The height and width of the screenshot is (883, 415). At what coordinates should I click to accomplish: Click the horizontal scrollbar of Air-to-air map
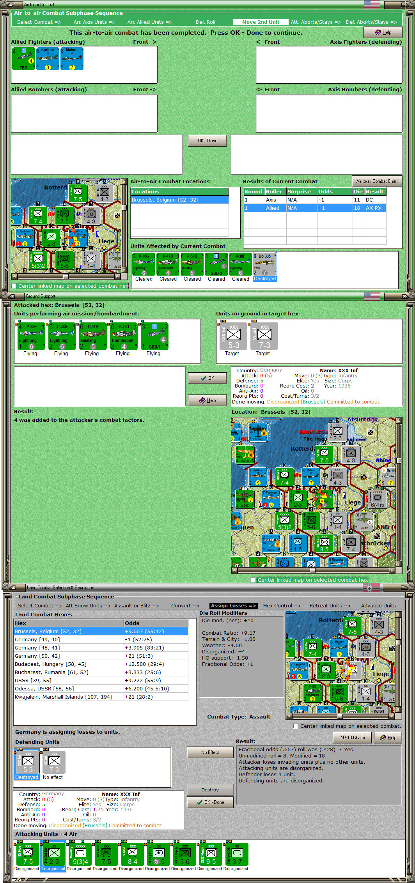point(66,276)
